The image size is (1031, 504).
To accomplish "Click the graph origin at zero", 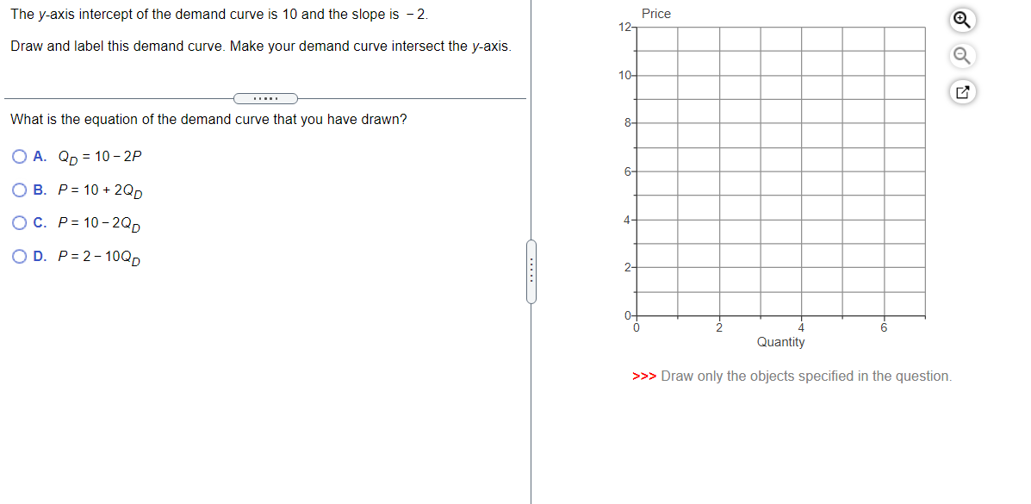I will 635,315.
